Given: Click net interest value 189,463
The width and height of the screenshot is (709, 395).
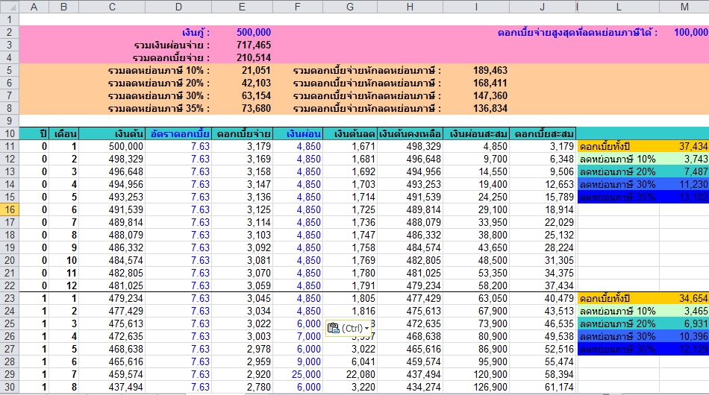Looking at the screenshot, I should pos(490,70).
